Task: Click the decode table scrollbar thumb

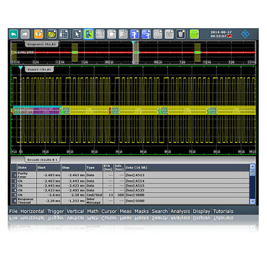Action: click(252, 172)
